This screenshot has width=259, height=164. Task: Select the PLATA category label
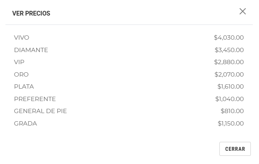(24, 87)
